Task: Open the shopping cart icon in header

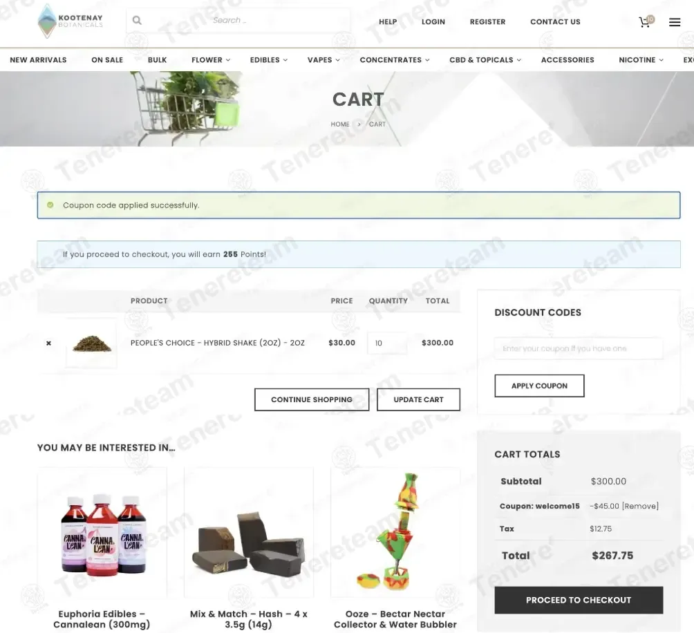Action: (x=646, y=21)
